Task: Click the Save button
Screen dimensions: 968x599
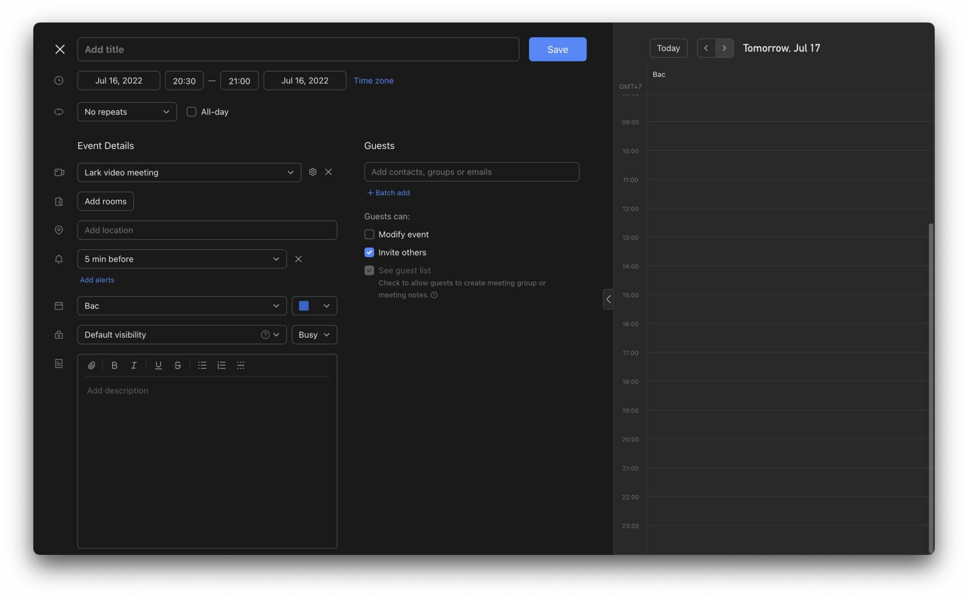Action: coord(558,49)
